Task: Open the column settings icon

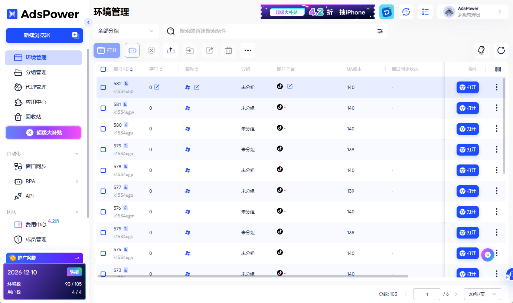Action: (498, 69)
